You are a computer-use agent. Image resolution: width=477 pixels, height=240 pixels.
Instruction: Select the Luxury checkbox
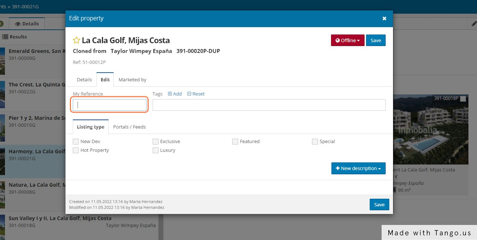[155, 150]
